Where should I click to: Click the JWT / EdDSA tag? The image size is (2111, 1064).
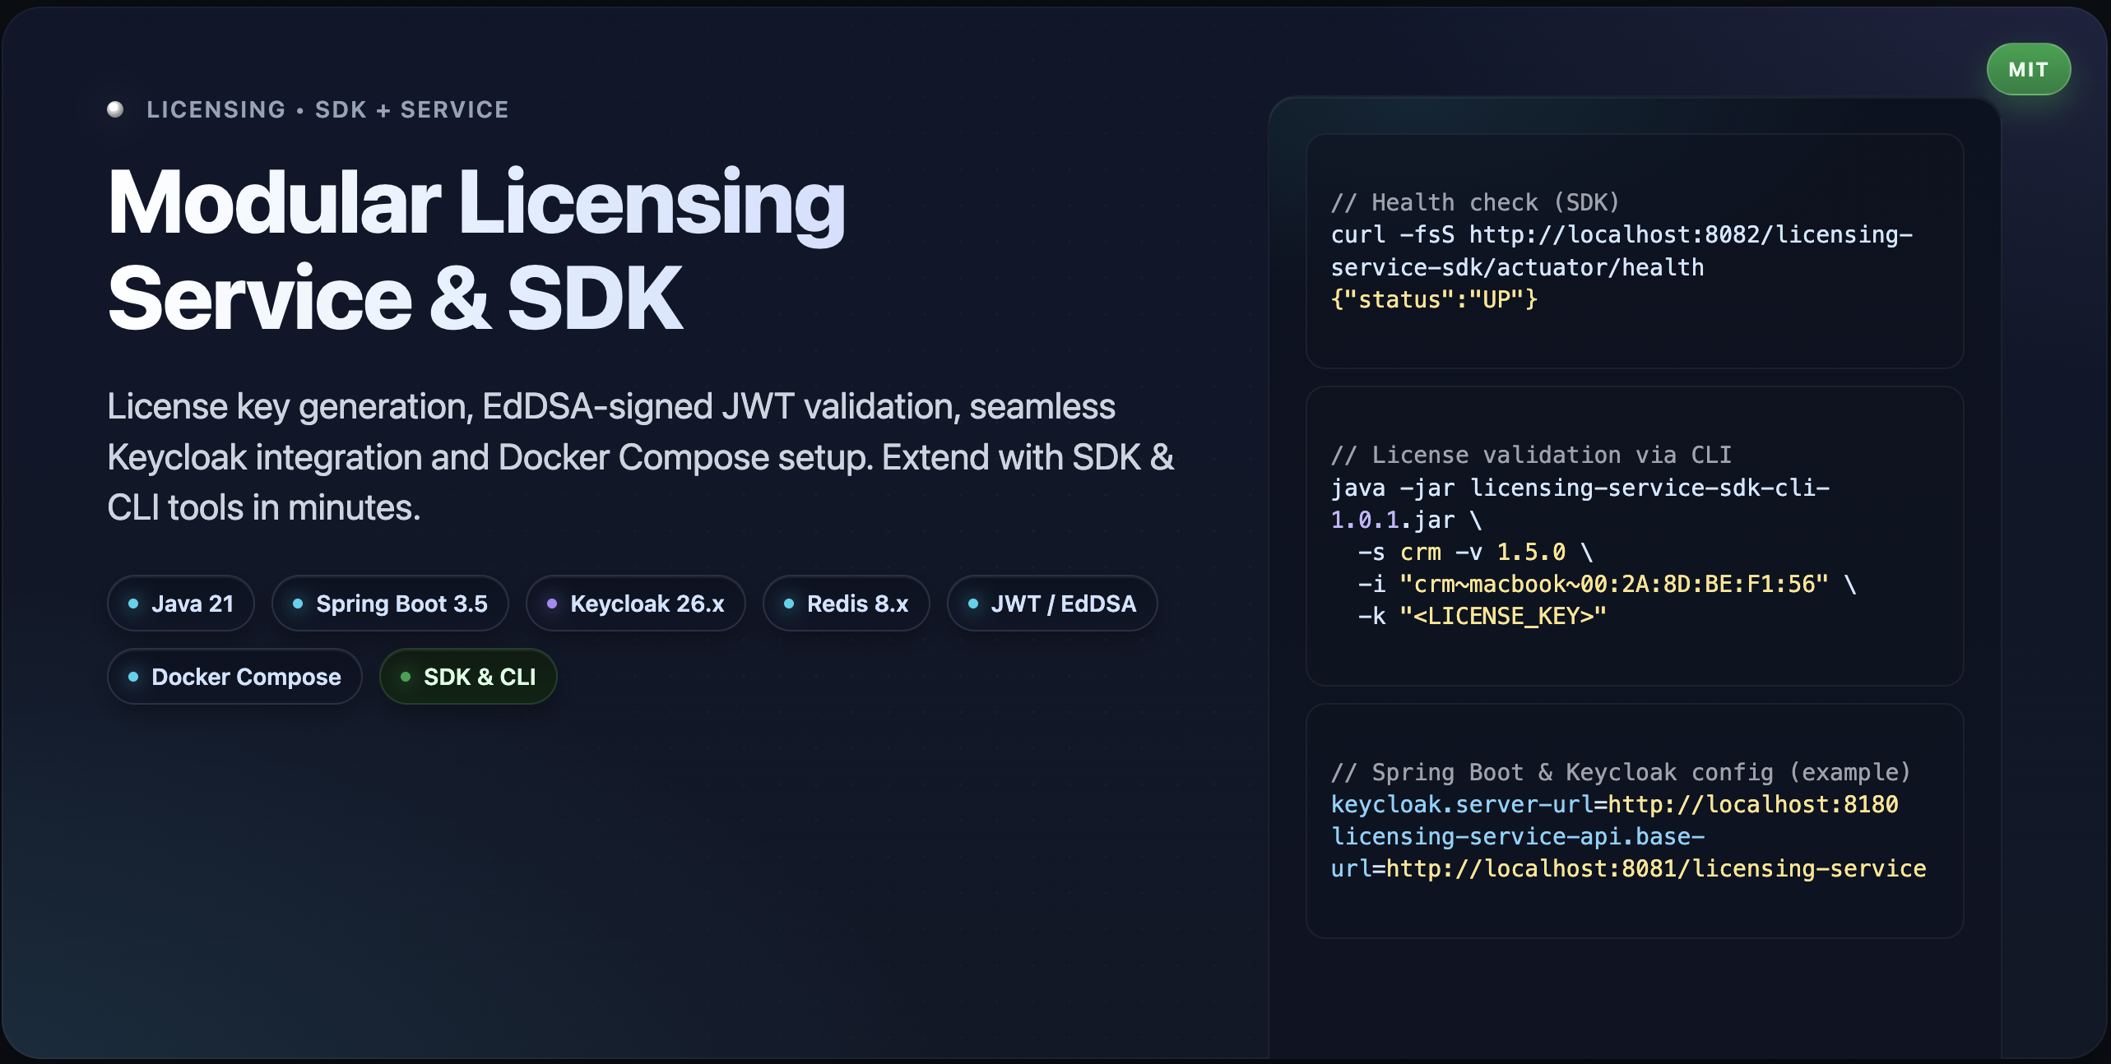[1051, 604]
